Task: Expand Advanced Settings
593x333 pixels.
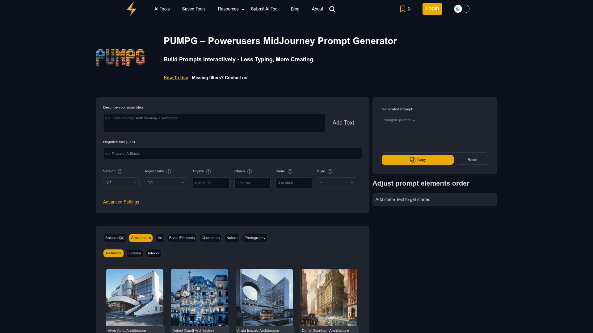Action: [124, 202]
